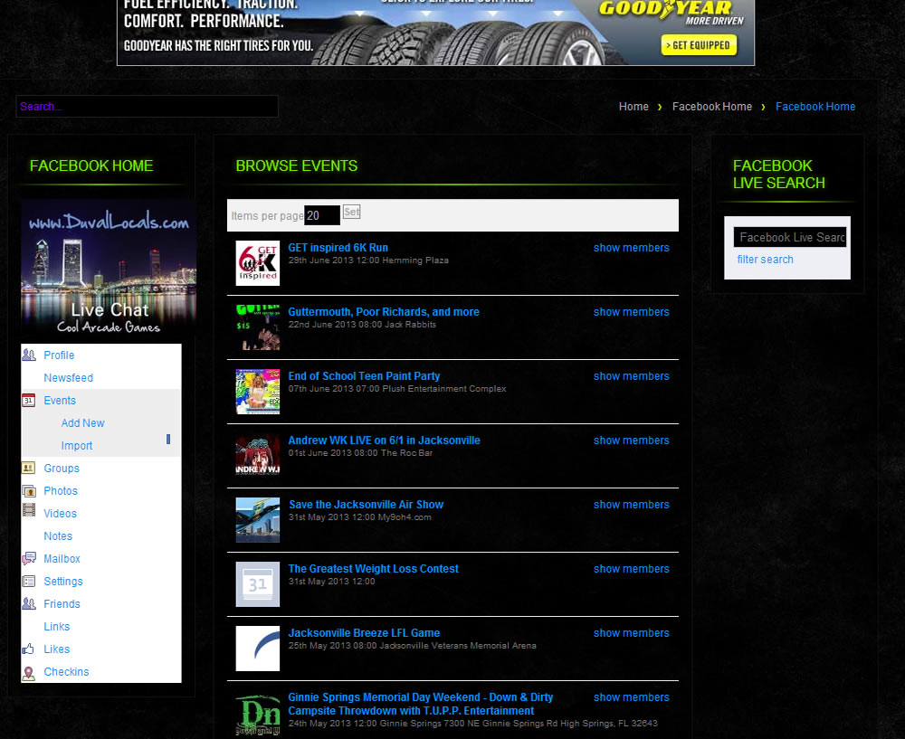This screenshot has height=739, width=905.
Task: Click the Friends people icon
Action: point(29,603)
